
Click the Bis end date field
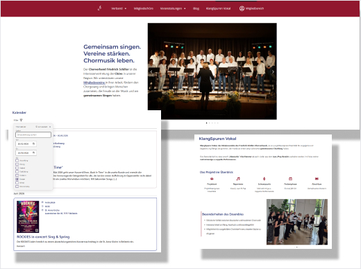tap(26, 153)
